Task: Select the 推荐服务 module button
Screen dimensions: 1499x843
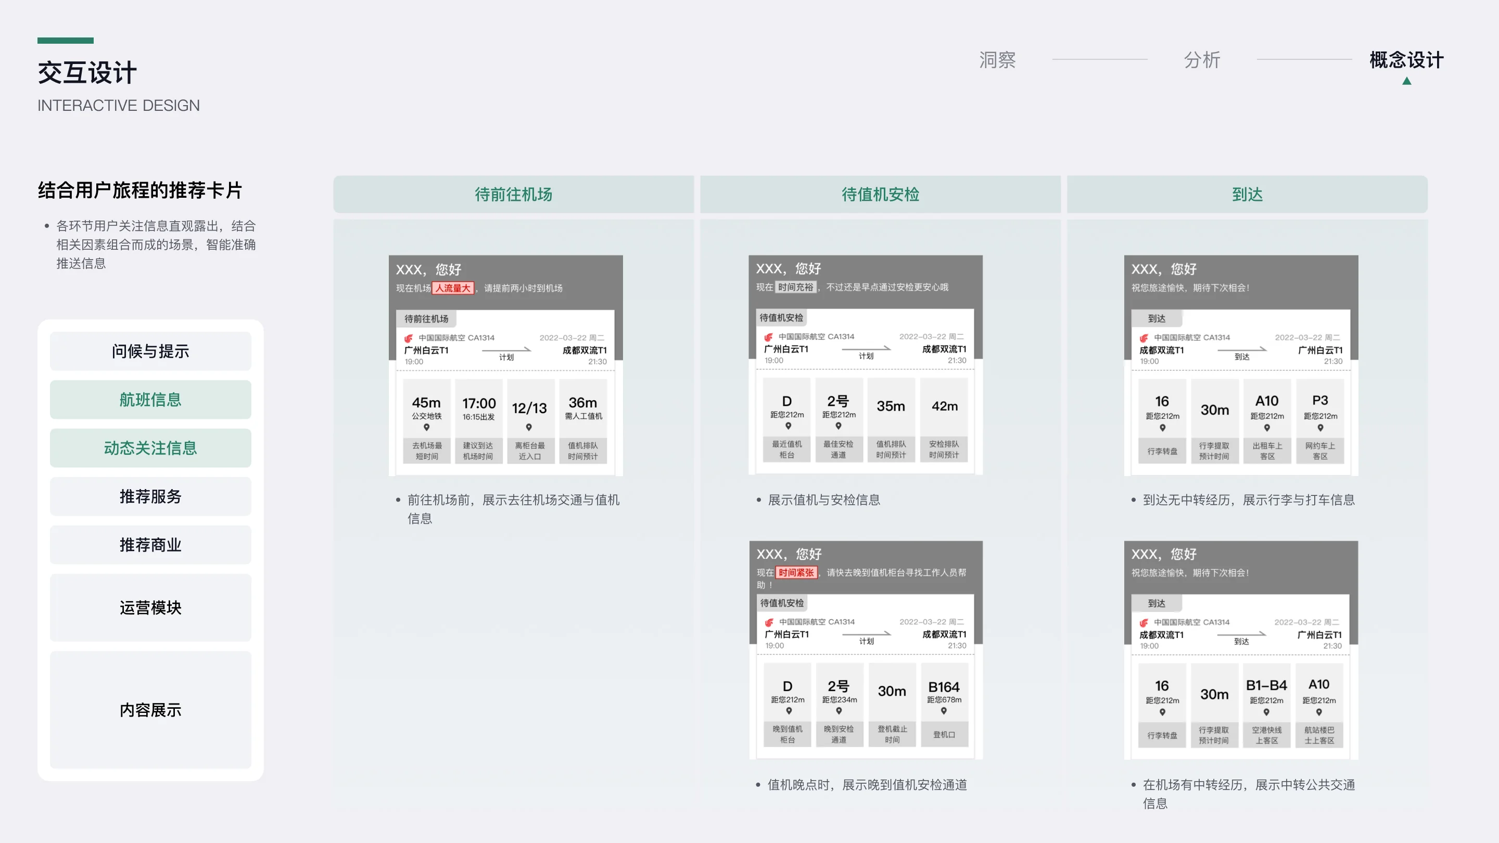Action: [x=151, y=496]
